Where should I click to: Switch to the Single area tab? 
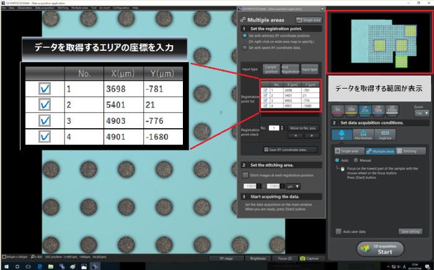349,151
